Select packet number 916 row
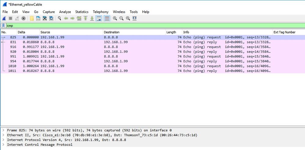The width and height of the screenshot is (305, 150). tap(153, 47)
